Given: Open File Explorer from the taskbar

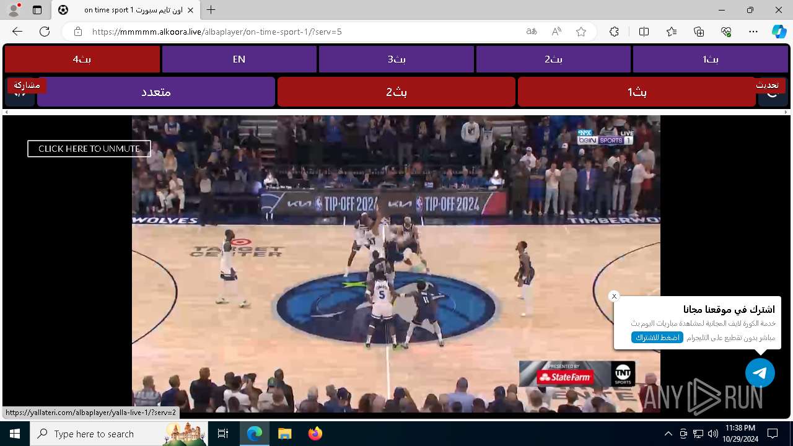Looking at the screenshot, I should (284, 434).
